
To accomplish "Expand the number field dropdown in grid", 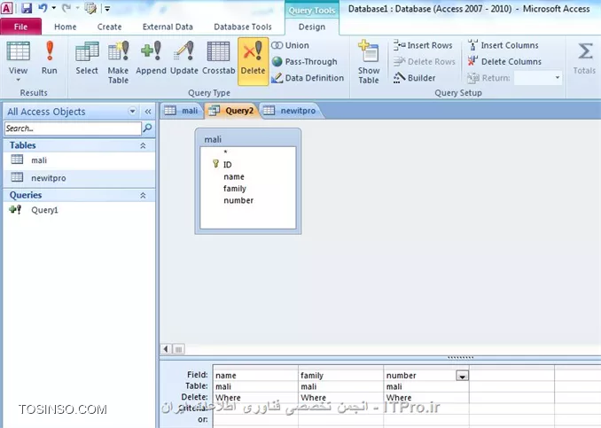I will click(x=462, y=376).
